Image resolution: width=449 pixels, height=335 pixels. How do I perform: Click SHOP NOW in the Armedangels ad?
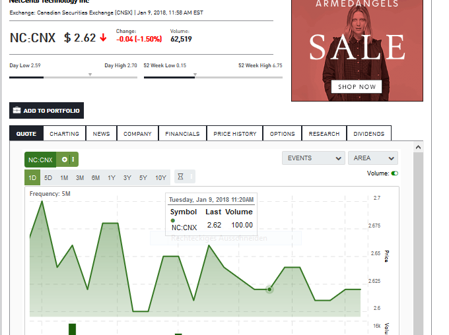point(357,86)
